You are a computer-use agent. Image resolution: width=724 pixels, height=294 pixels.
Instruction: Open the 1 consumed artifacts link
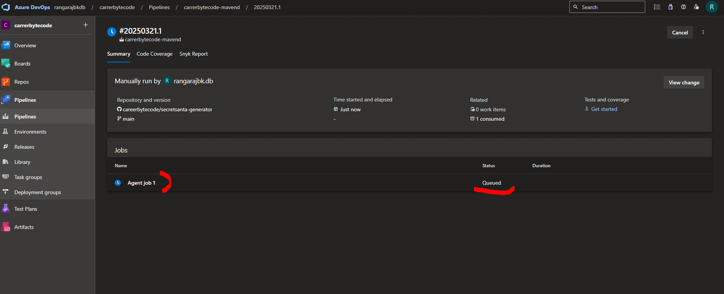490,119
